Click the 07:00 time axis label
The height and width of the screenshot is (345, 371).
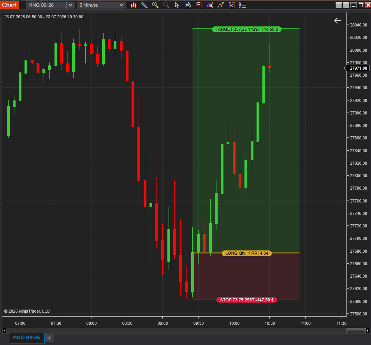(x=20, y=323)
